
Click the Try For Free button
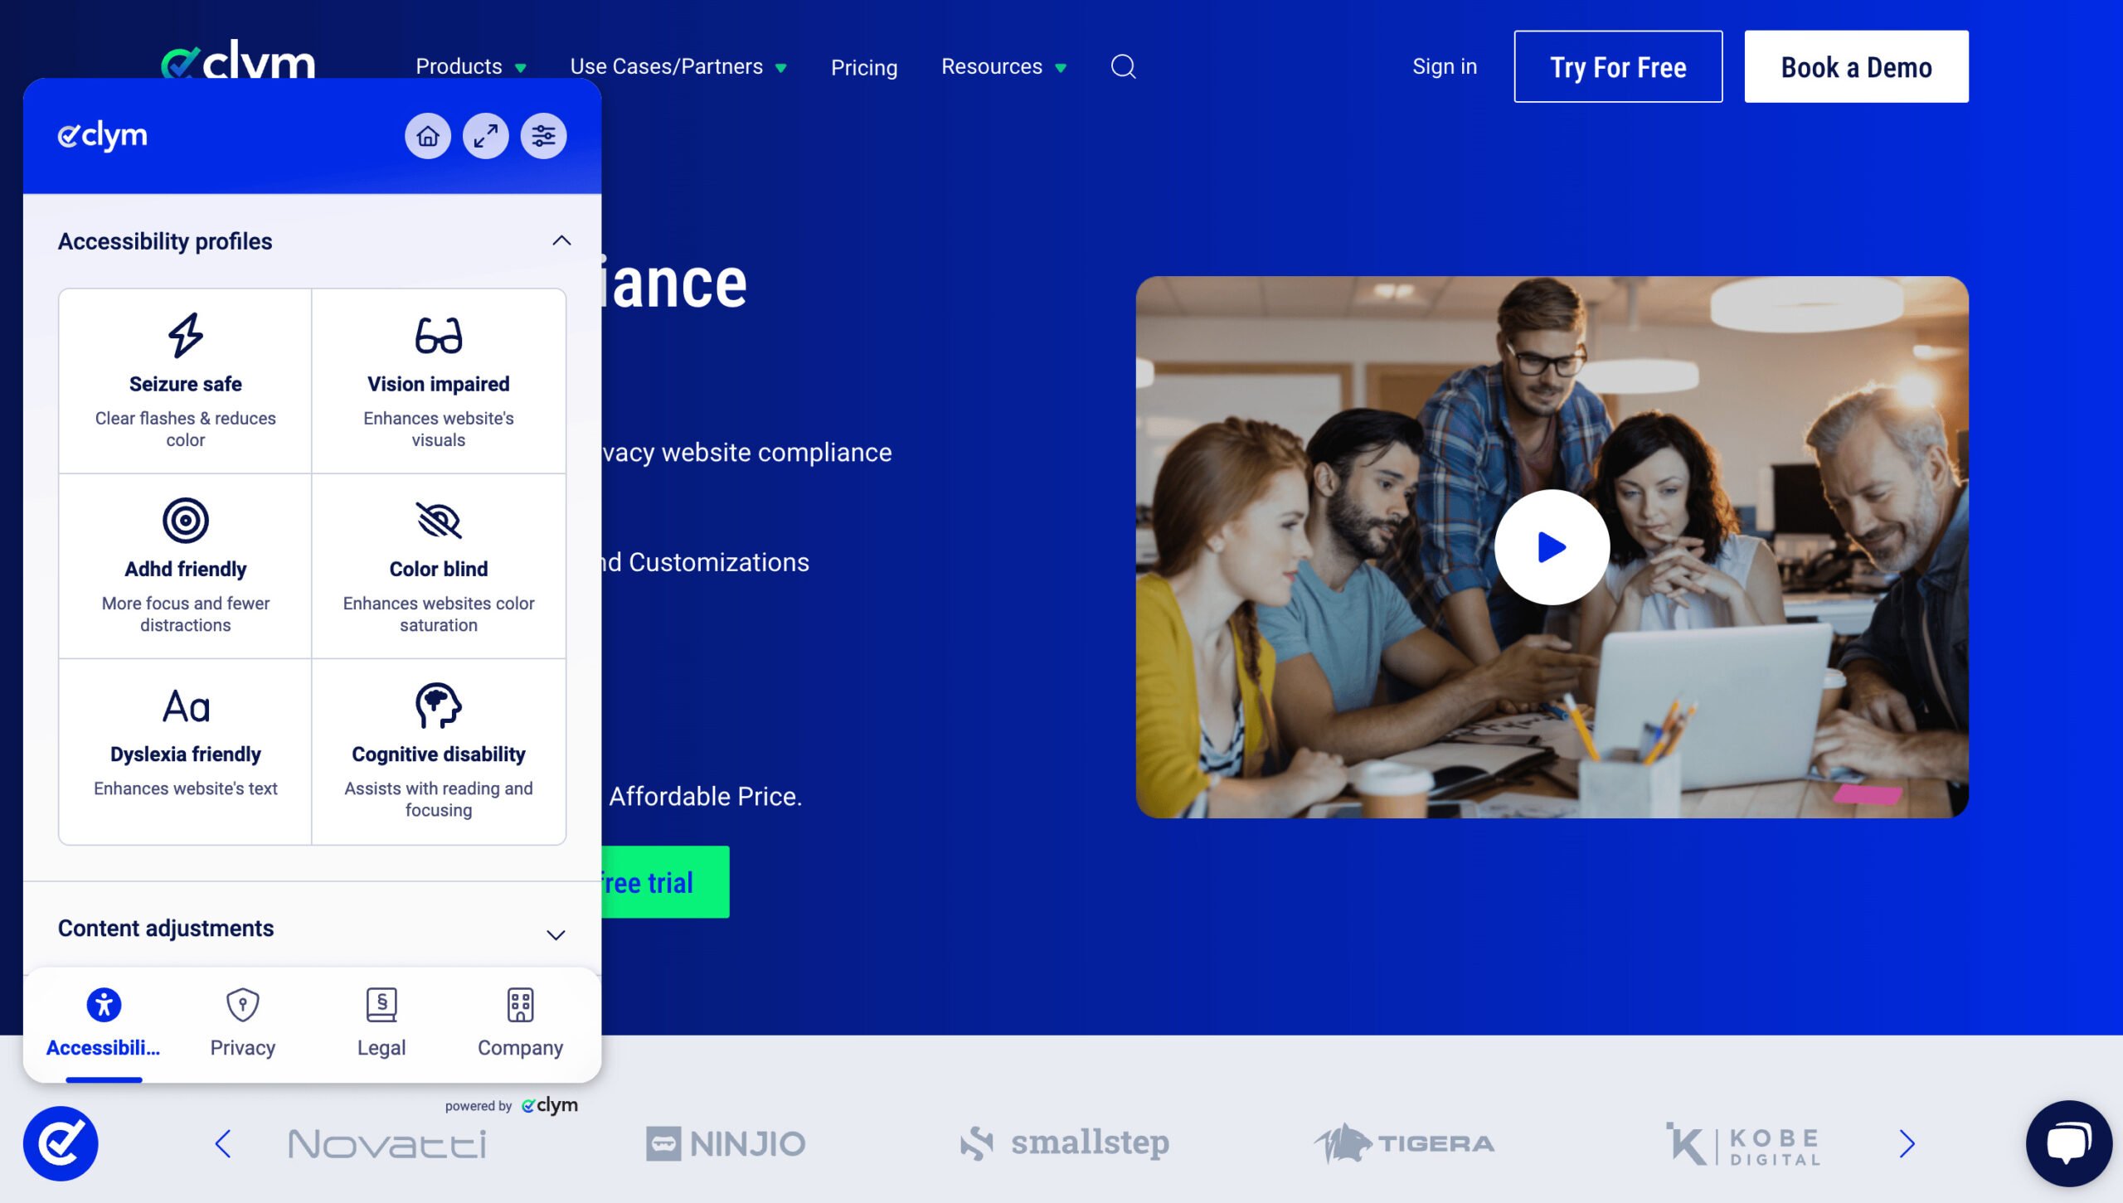click(x=1617, y=66)
